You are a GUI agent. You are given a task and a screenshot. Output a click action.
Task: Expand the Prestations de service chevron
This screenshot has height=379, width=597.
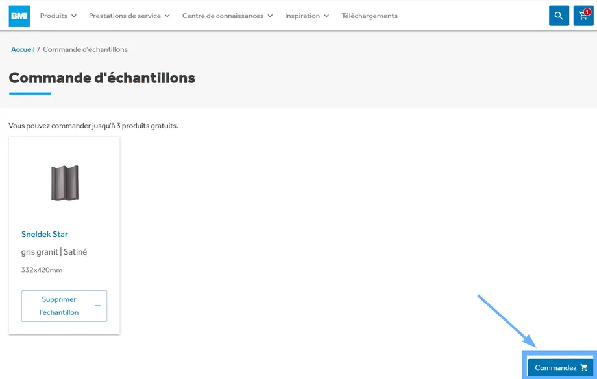click(x=167, y=16)
